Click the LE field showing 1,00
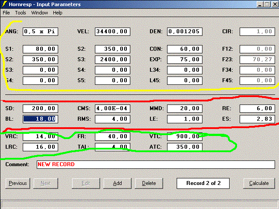 tap(185, 119)
